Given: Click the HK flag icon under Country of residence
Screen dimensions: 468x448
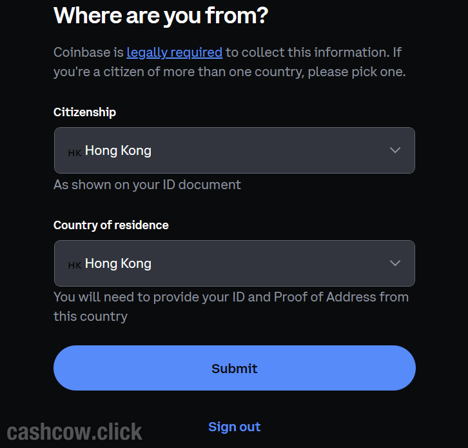Looking at the screenshot, I should (x=74, y=265).
